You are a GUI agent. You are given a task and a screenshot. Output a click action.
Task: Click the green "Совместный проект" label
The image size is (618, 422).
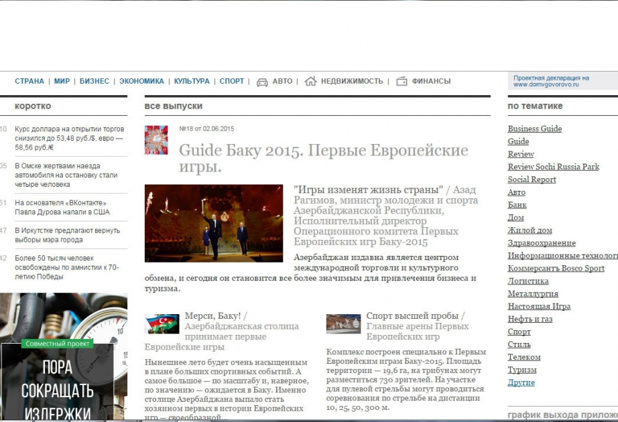57,344
